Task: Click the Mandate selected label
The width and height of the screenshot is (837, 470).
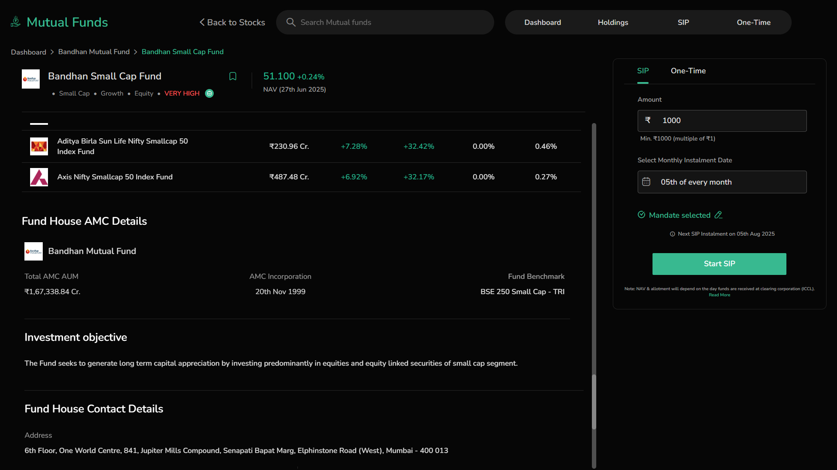Action: pyautogui.click(x=680, y=215)
